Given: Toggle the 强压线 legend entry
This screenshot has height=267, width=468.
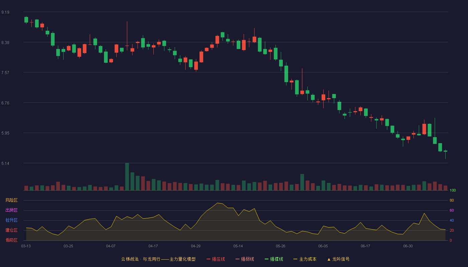Looking at the screenshot, I should coord(216,259).
